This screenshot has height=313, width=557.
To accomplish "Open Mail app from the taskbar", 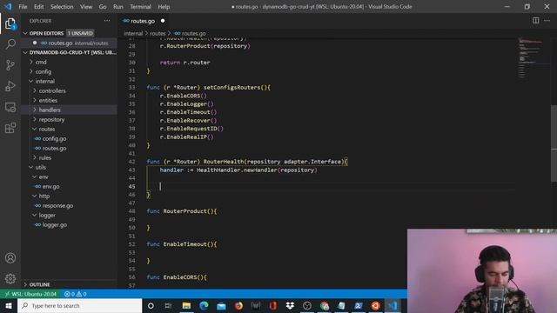I will (x=221, y=305).
